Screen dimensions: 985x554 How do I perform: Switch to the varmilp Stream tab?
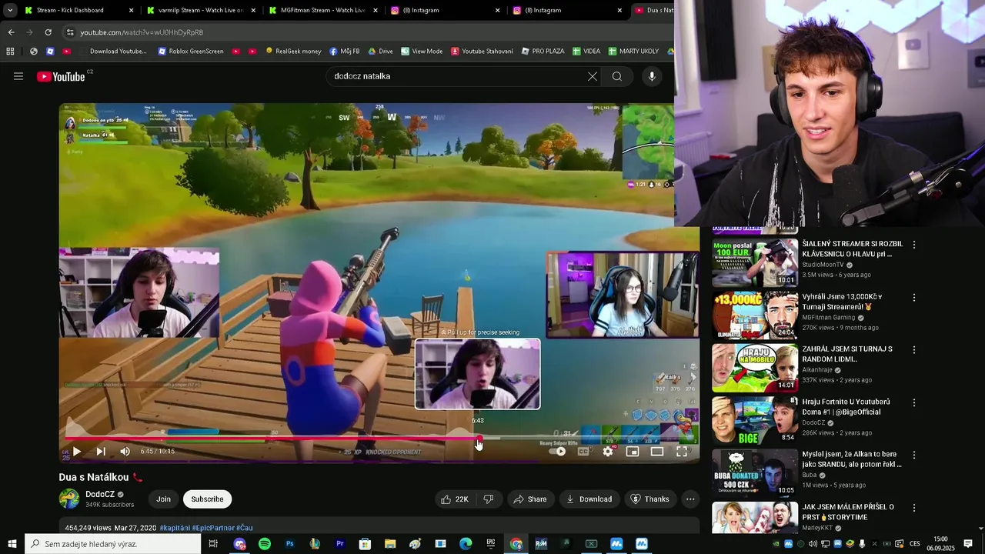pos(201,11)
